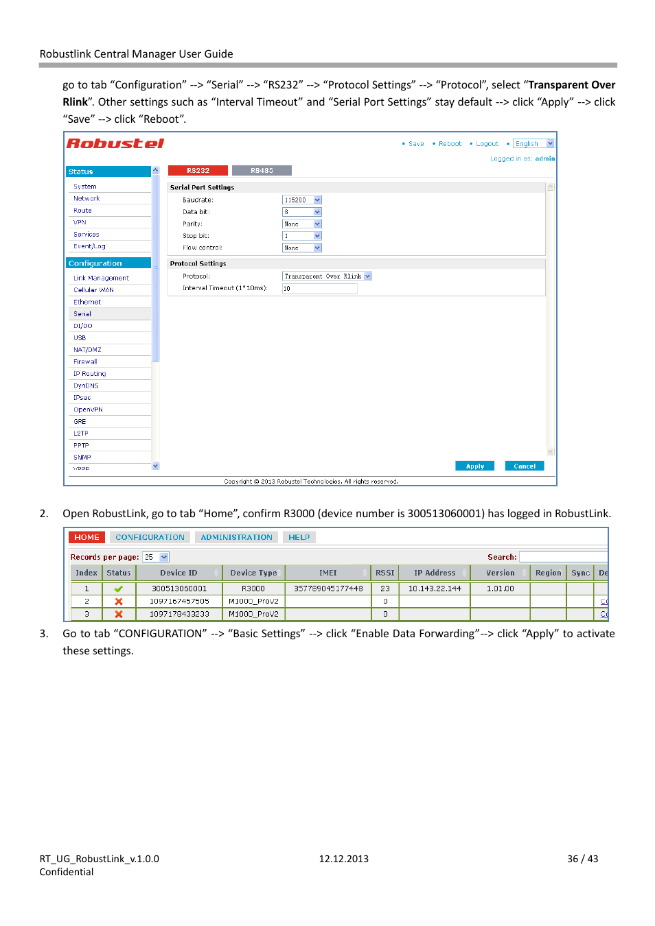Image resolution: width=655 pixels, height=926 pixels.
Task: Sort by the IP Address column header
Action: coord(435,573)
